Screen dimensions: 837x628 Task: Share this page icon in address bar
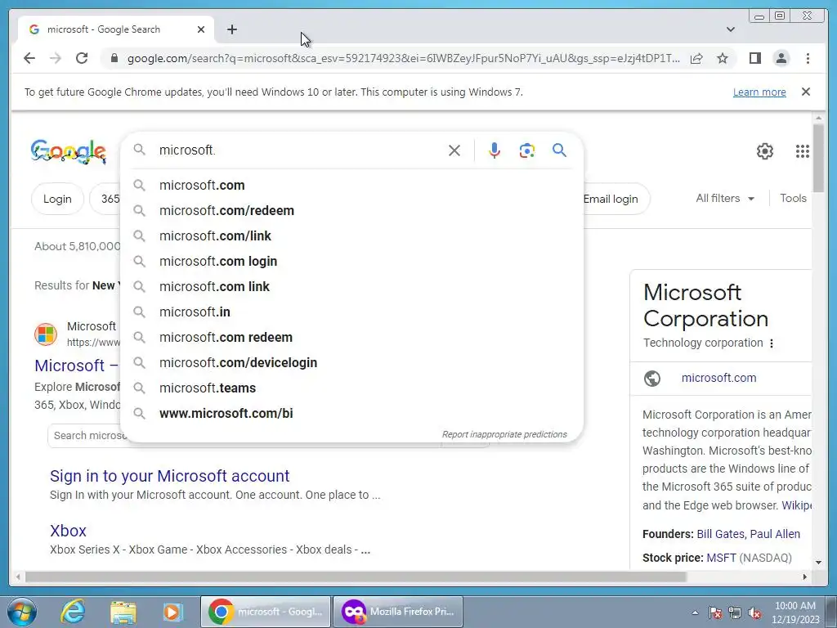696,58
